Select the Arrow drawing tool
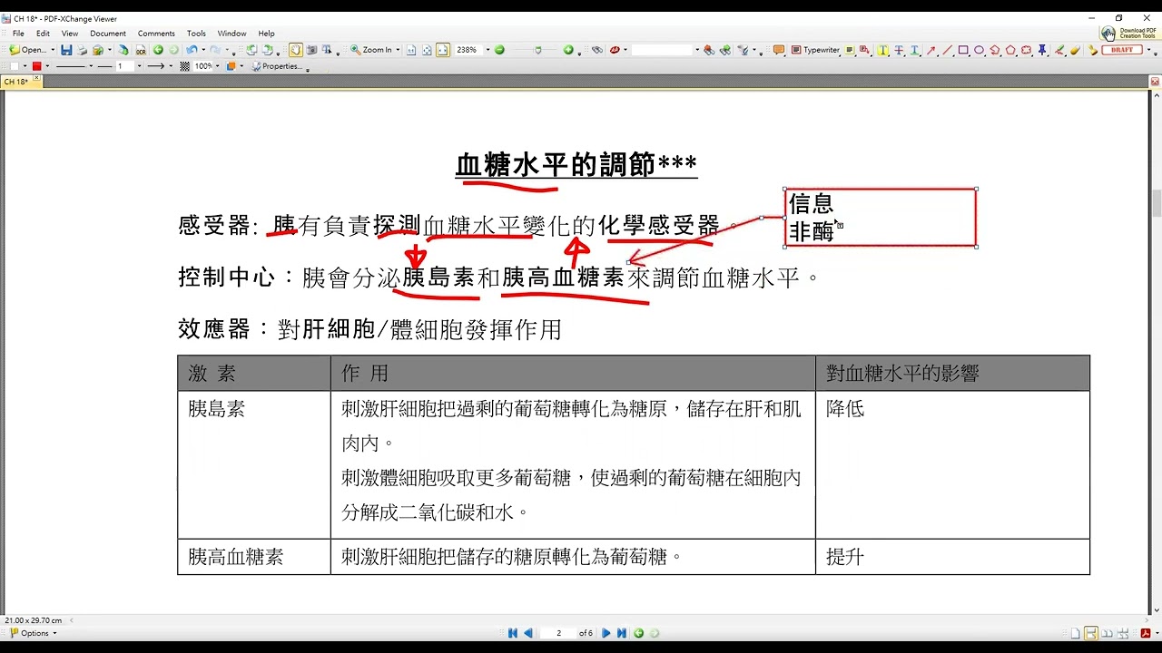Screen dimensions: 1162x653 pos(931,50)
